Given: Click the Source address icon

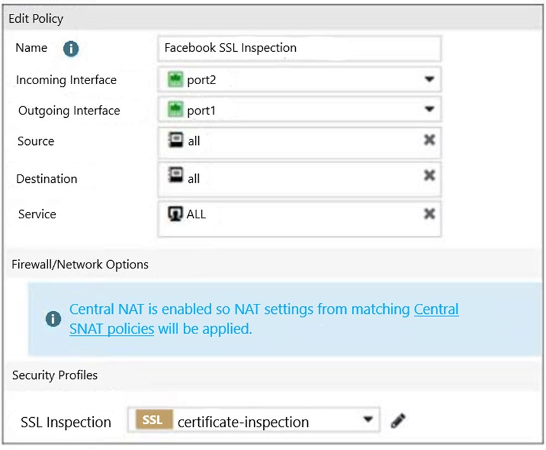Looking at the screenshot, I should 176,140.
